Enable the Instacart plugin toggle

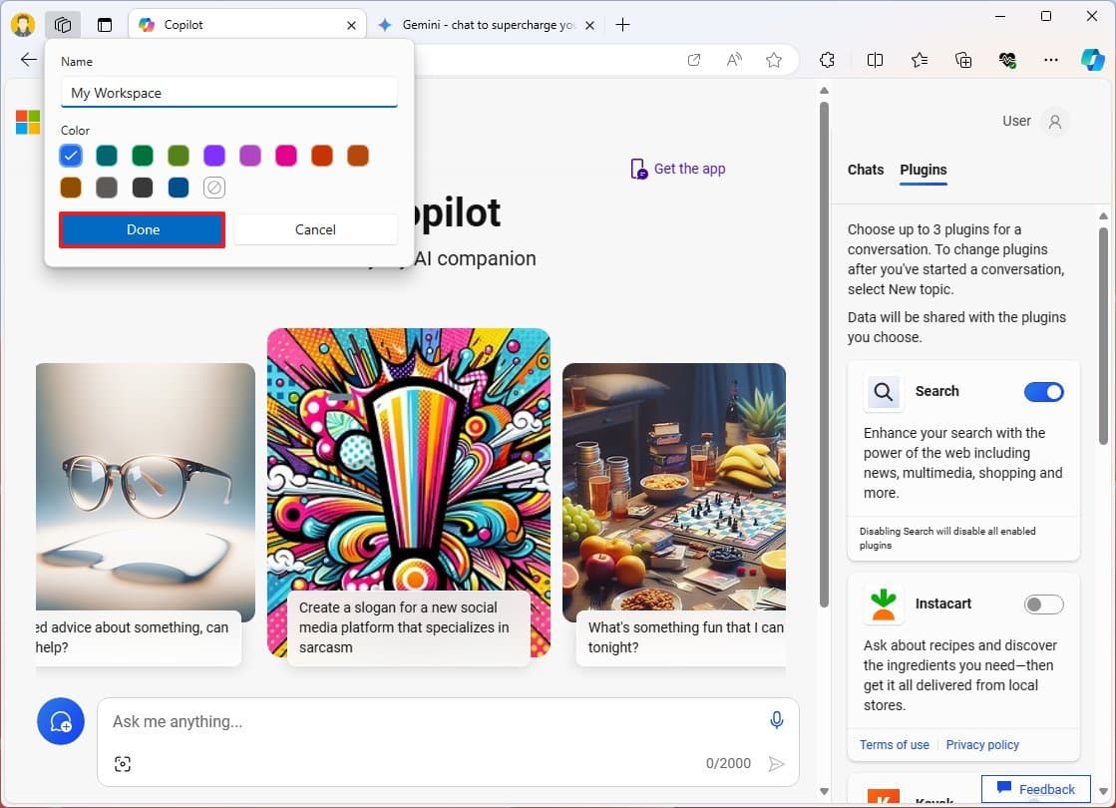point(1043,605)
